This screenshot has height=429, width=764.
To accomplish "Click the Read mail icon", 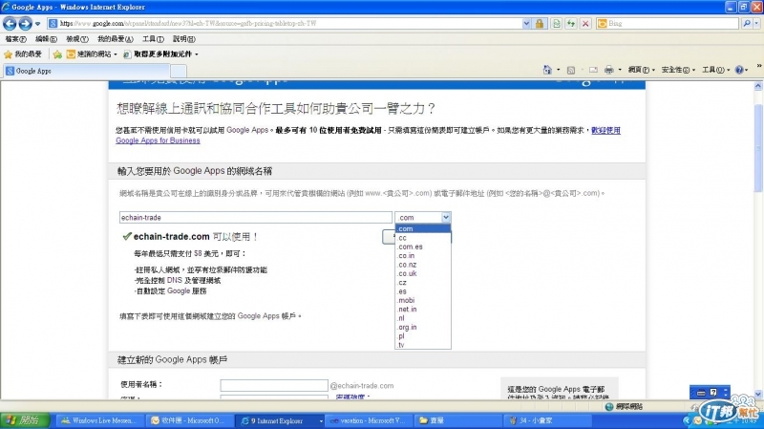I will (x=593, y=70).
